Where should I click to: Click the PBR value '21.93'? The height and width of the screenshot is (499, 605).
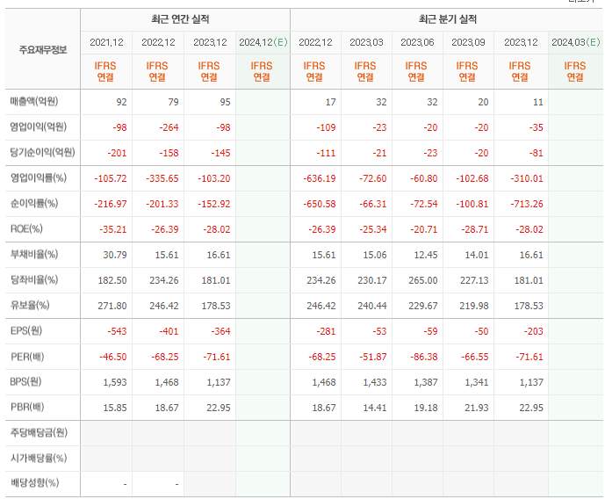(477, 408)
